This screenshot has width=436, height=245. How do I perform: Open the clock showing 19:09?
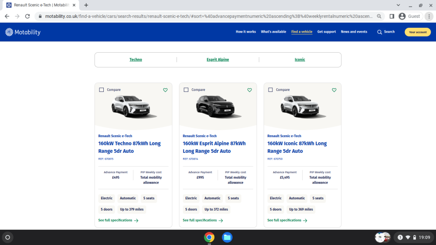(x=424, y=237)
